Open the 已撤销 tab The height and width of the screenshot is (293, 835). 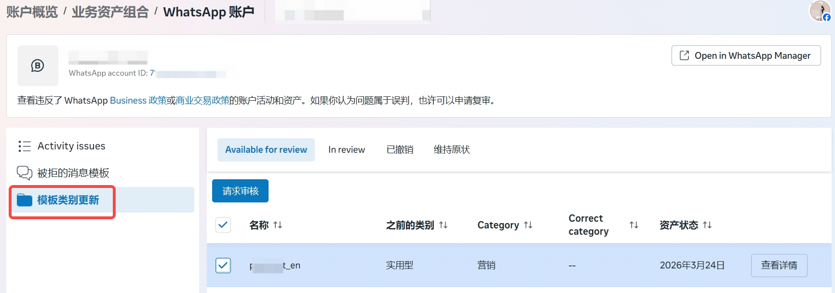pos(400,150)
